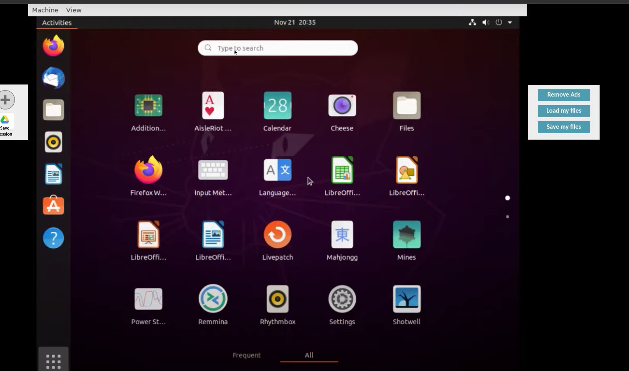Click the network status icon in the top bar
The width and height of the screenshot is (629, 371).
point(472,23)
